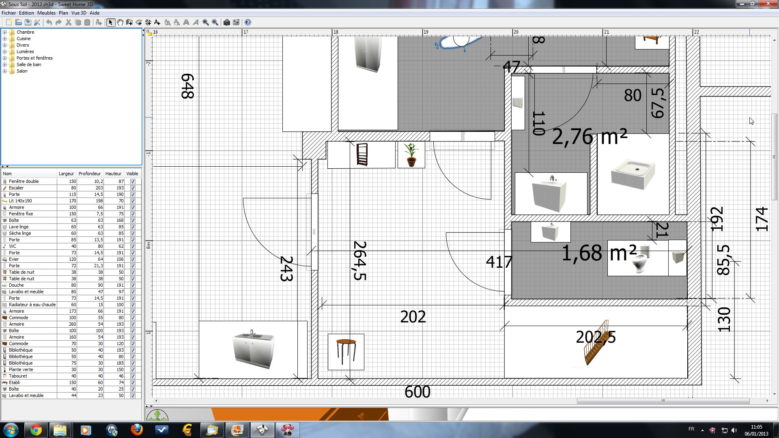Image resolution: width=779 pixels, height=438 pixels.
Task: Activate the Create rooms tool
Action: [x=139, y=22]
